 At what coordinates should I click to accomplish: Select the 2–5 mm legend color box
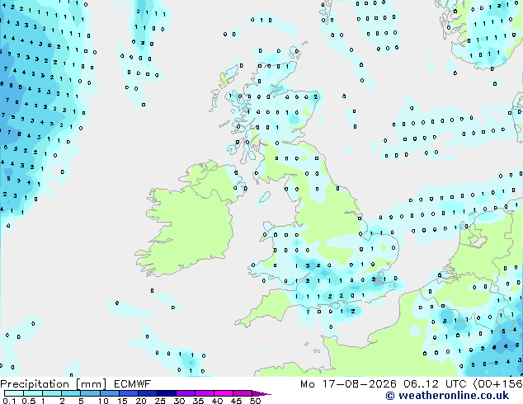pos(71,393)
